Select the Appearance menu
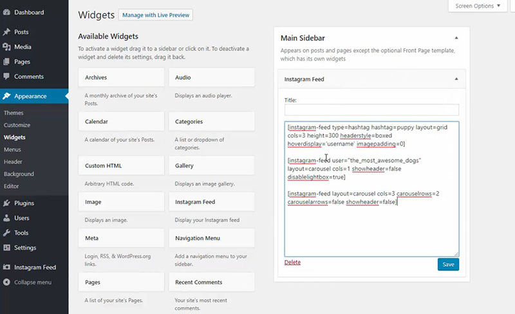The image size is (515, 314). click(x=34, y=96)
